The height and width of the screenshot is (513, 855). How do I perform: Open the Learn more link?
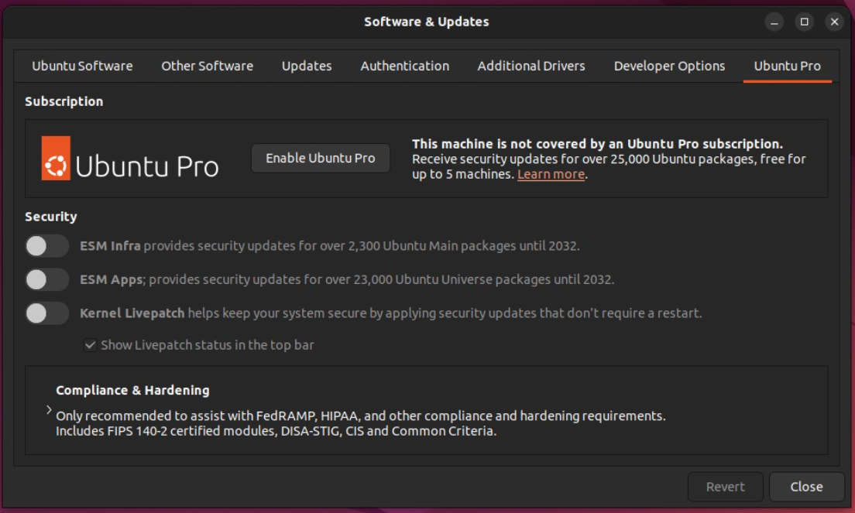551,174
